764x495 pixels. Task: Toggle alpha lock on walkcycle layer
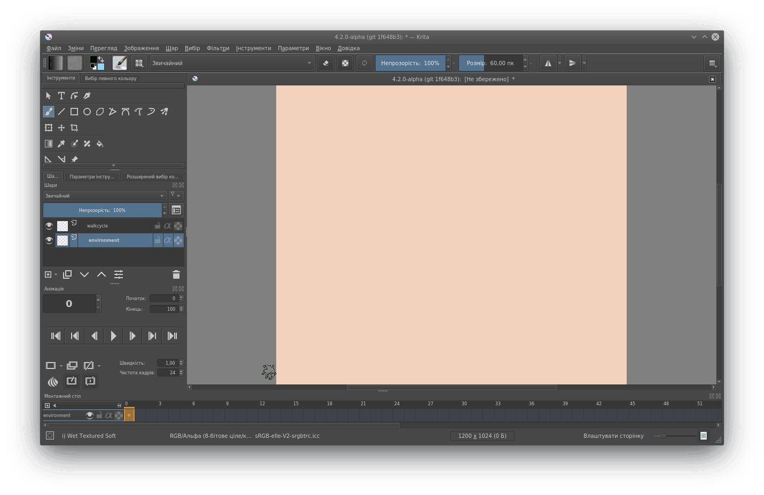(x=178, y=226)
